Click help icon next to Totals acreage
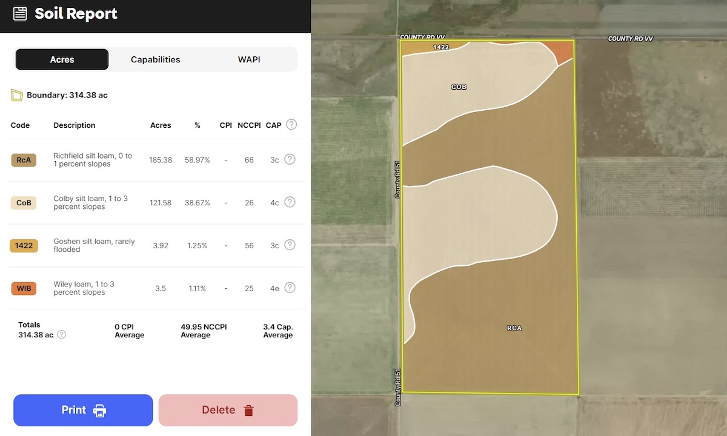Viewport: 727px width, 436px height. point(62,334)
